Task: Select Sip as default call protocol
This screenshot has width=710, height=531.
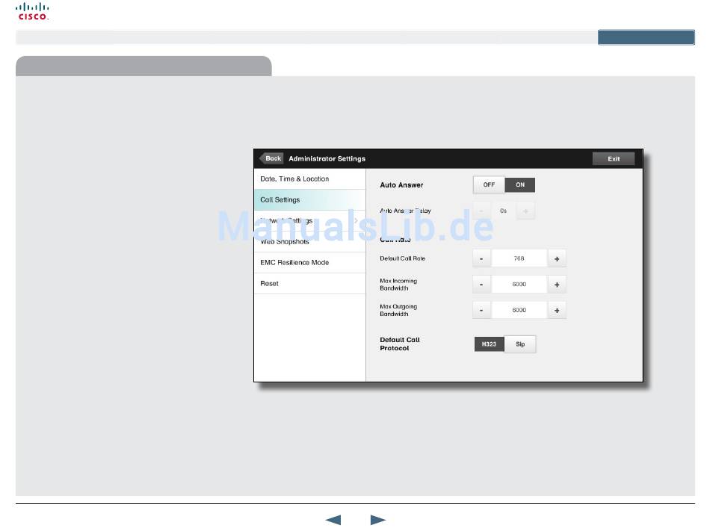Action: point(520,344)
